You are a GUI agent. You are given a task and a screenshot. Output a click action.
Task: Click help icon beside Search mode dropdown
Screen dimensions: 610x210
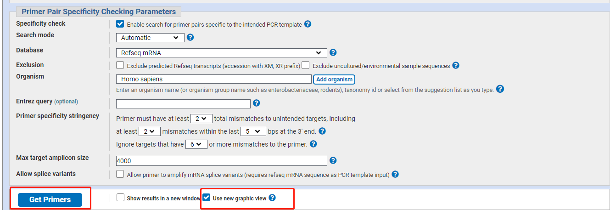[x=190, y=37]
